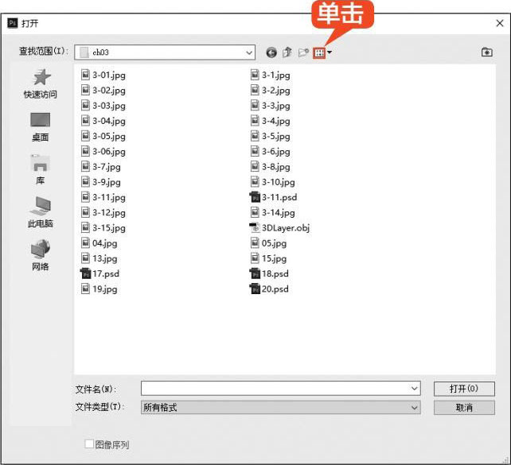
Task: Select Photoshop file 17.psd
Action: pyautogui.click(x=99, y=273)
